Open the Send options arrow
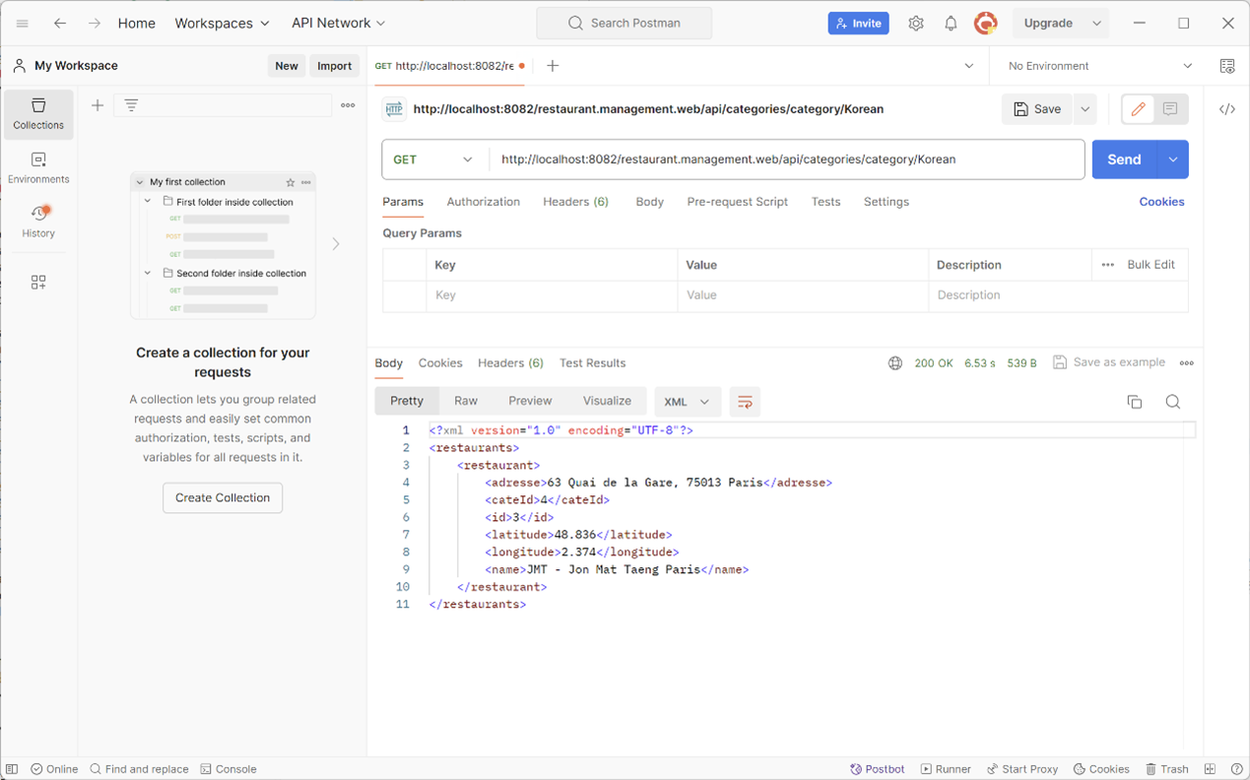This screenshot has width=1250, height=780. (x=1173, y=160)
